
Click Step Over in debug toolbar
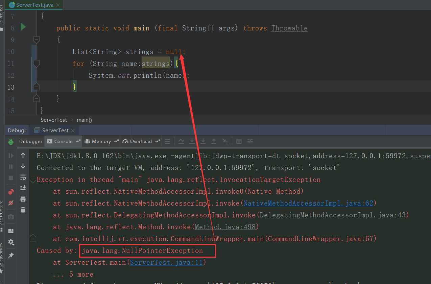click(181, 141)
